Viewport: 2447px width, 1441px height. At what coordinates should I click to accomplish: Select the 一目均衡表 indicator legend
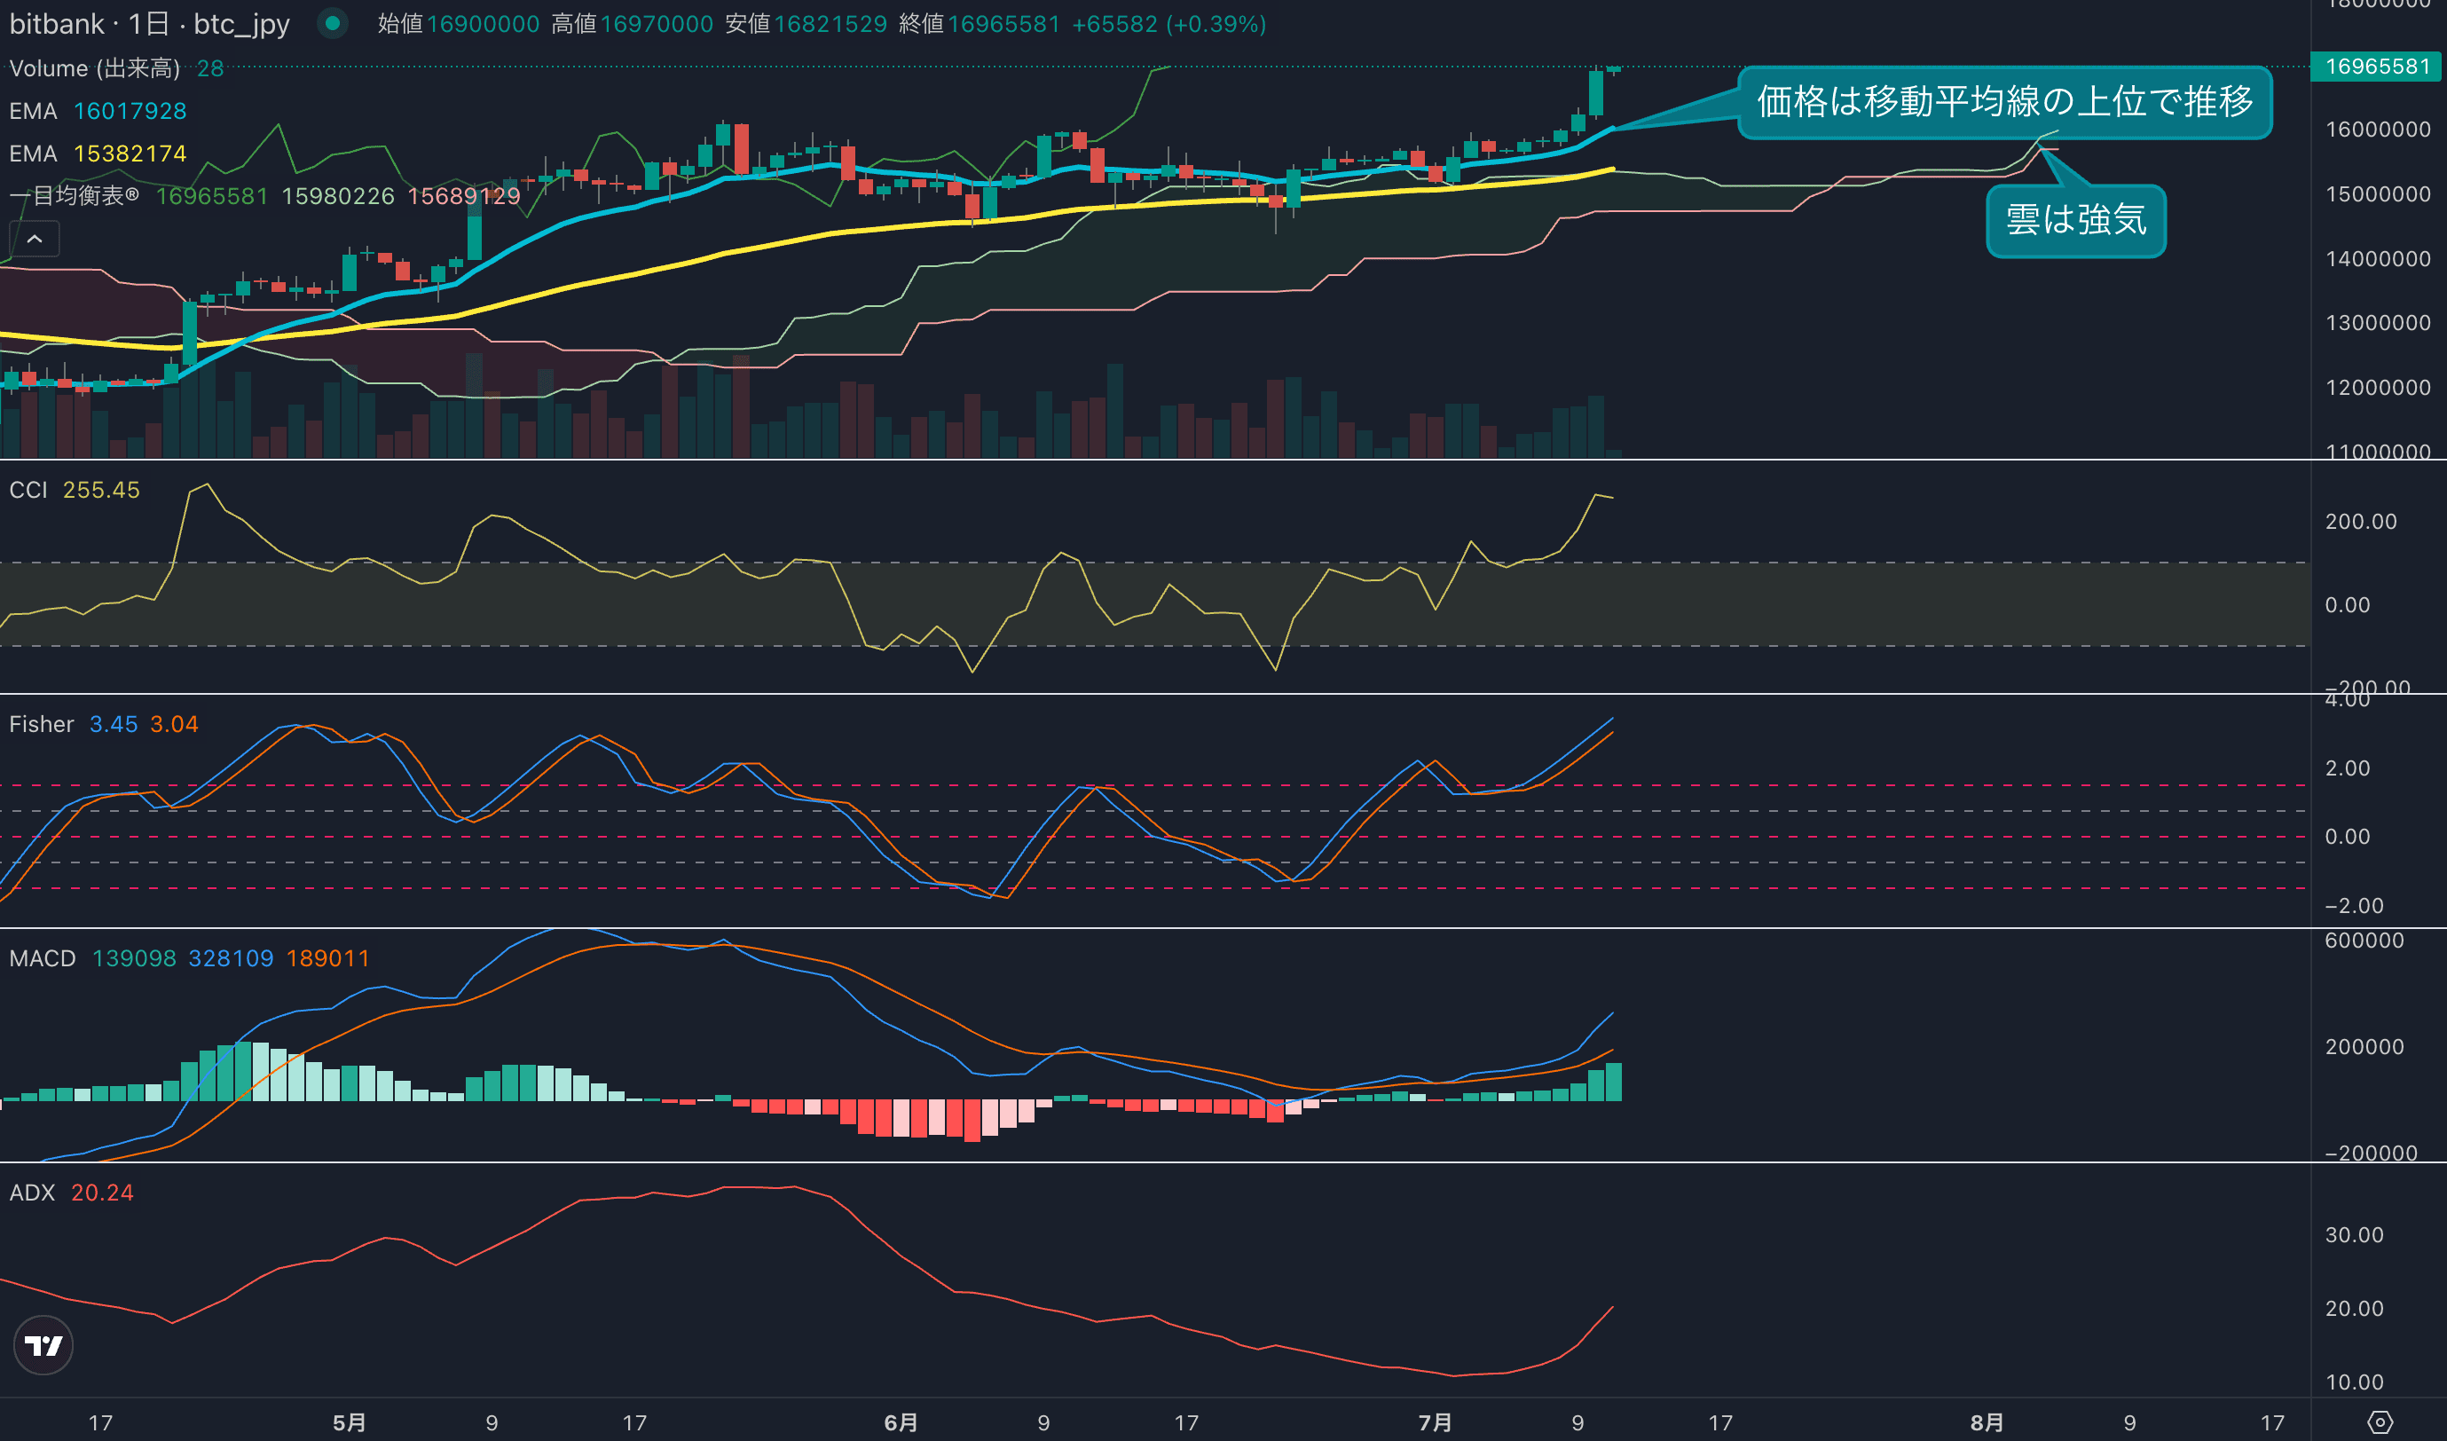(74, 196)
